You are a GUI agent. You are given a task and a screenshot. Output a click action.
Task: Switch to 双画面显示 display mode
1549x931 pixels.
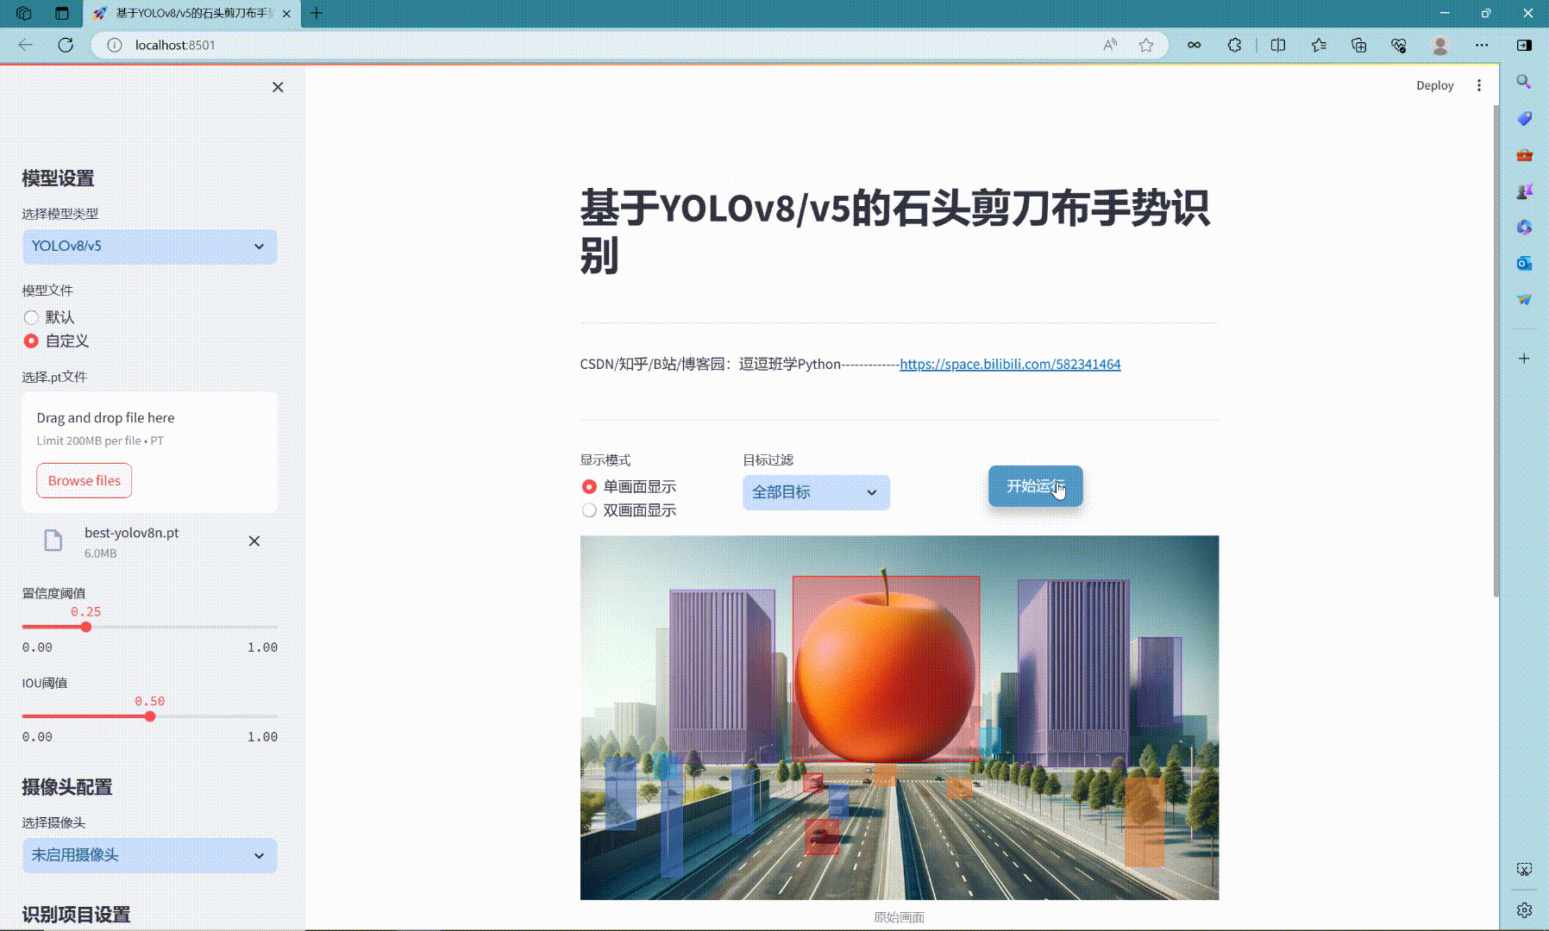point(590,510)
